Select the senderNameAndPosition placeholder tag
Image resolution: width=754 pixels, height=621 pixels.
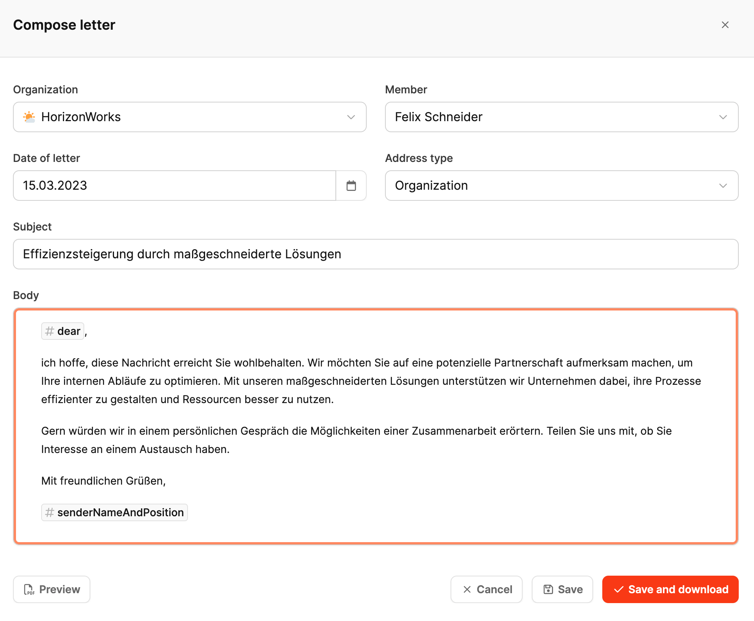114,512
